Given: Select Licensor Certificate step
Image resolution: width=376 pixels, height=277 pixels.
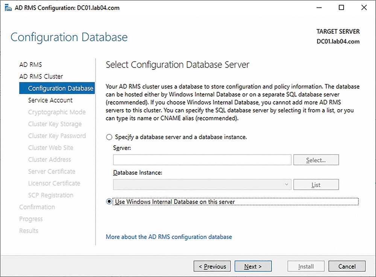Looking at the screenshot, I should click(54, 183).
